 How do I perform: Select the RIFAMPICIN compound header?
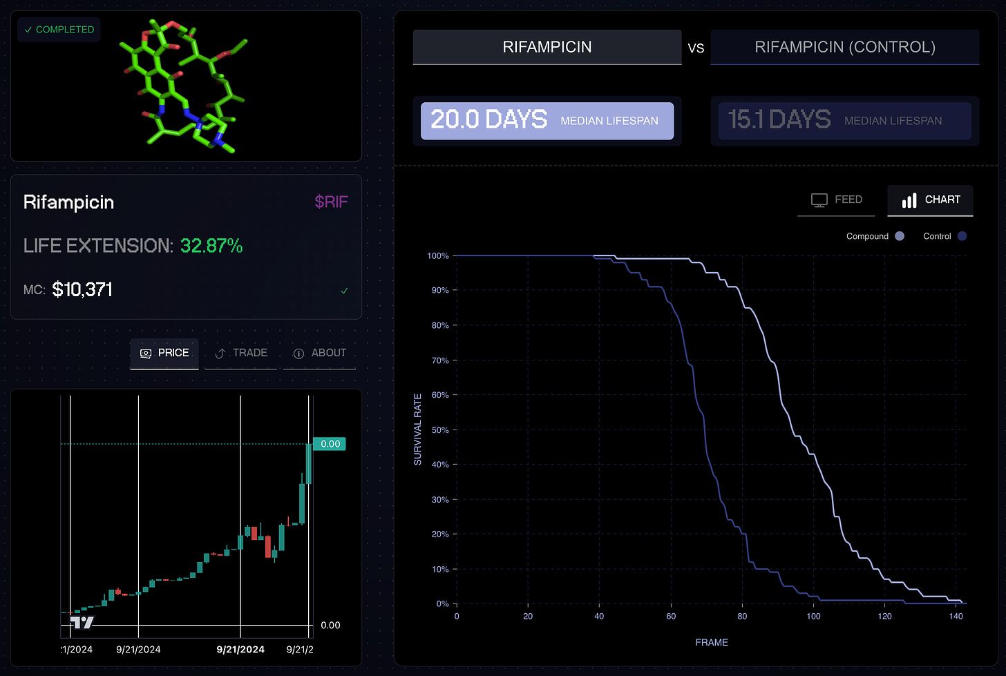[x=547, y=47]
